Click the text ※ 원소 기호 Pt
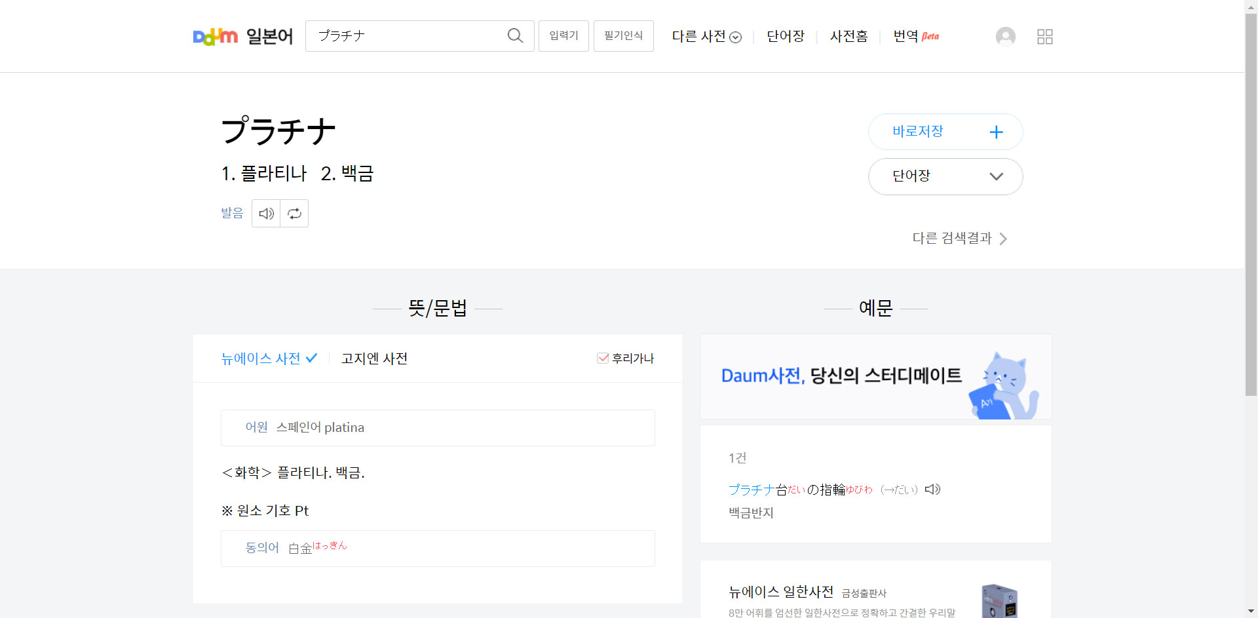1258x618 pixels. (x=265, y=511)
